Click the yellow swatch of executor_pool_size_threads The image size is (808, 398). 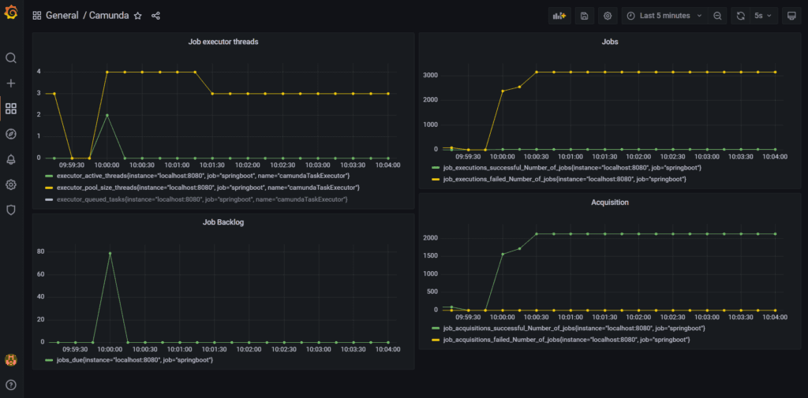click(x=49, y=188)
